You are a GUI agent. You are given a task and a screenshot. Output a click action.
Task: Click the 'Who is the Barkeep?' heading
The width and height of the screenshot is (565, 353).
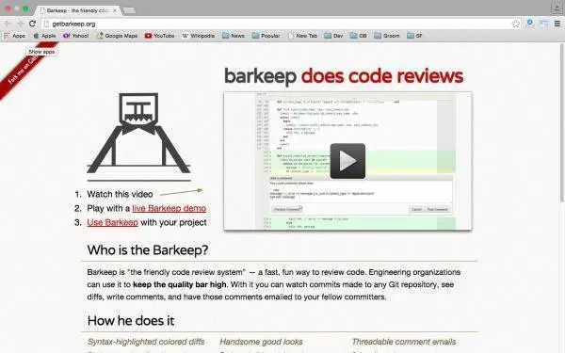148,250
